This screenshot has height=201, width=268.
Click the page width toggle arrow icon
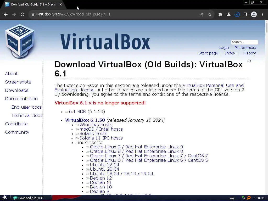249,61
